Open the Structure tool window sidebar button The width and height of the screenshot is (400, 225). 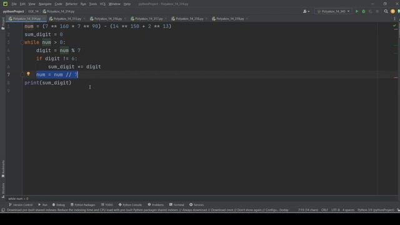3,190
